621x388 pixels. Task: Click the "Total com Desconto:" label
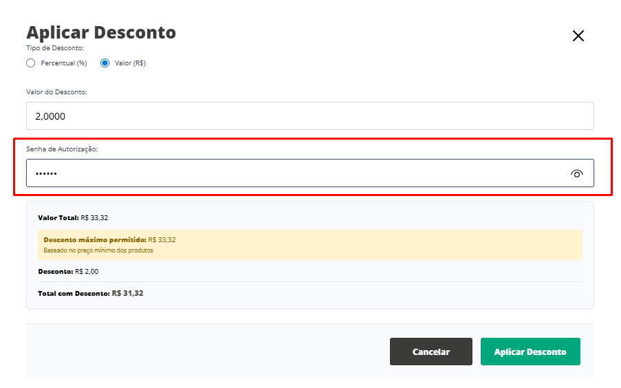74,293
